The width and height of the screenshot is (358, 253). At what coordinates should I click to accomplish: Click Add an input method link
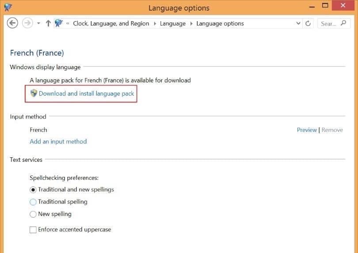[58, 141]
